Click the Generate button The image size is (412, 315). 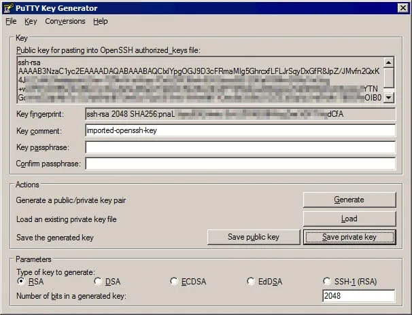tap(349, 200)
